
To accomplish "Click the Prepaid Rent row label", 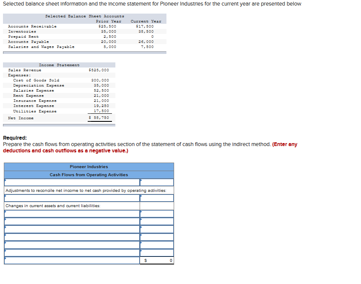I will [23, 37].
